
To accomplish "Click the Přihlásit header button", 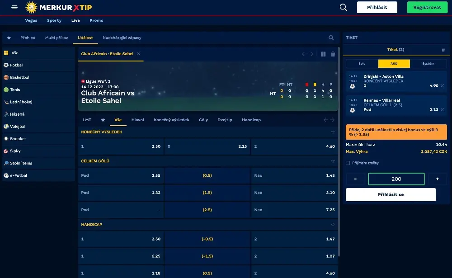I will point(377,8).
